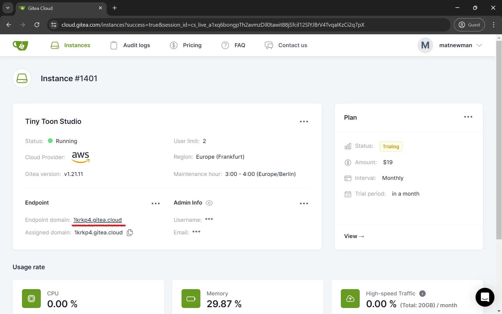Click the Audit logs clipboard icon

pos(114,45)
